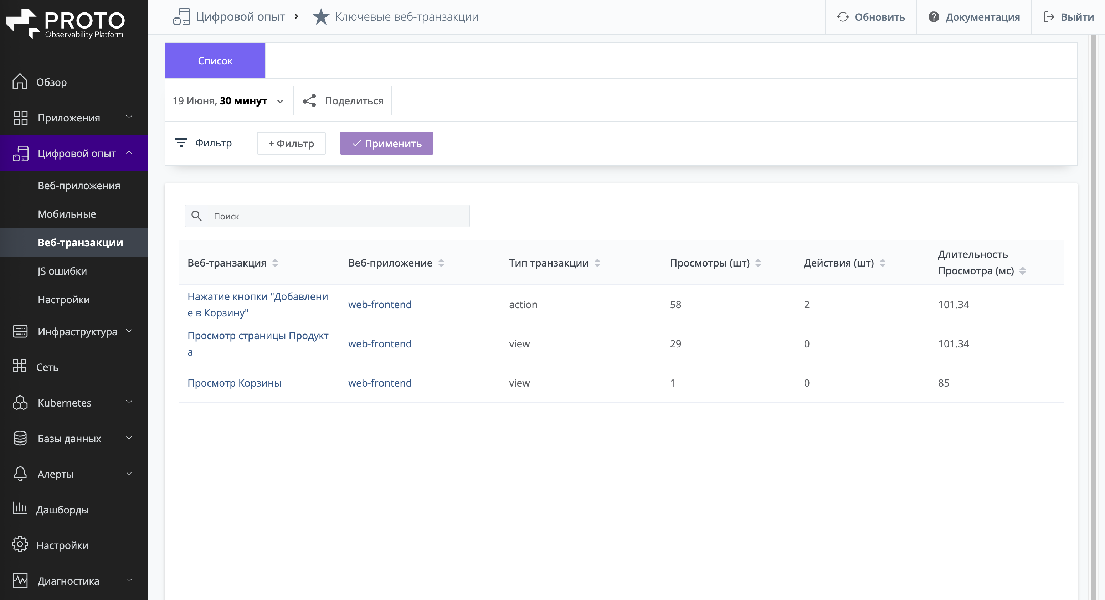1105x600 pixels.
Task: Click the page vertical scrollbar
Action: point(1094,317)
